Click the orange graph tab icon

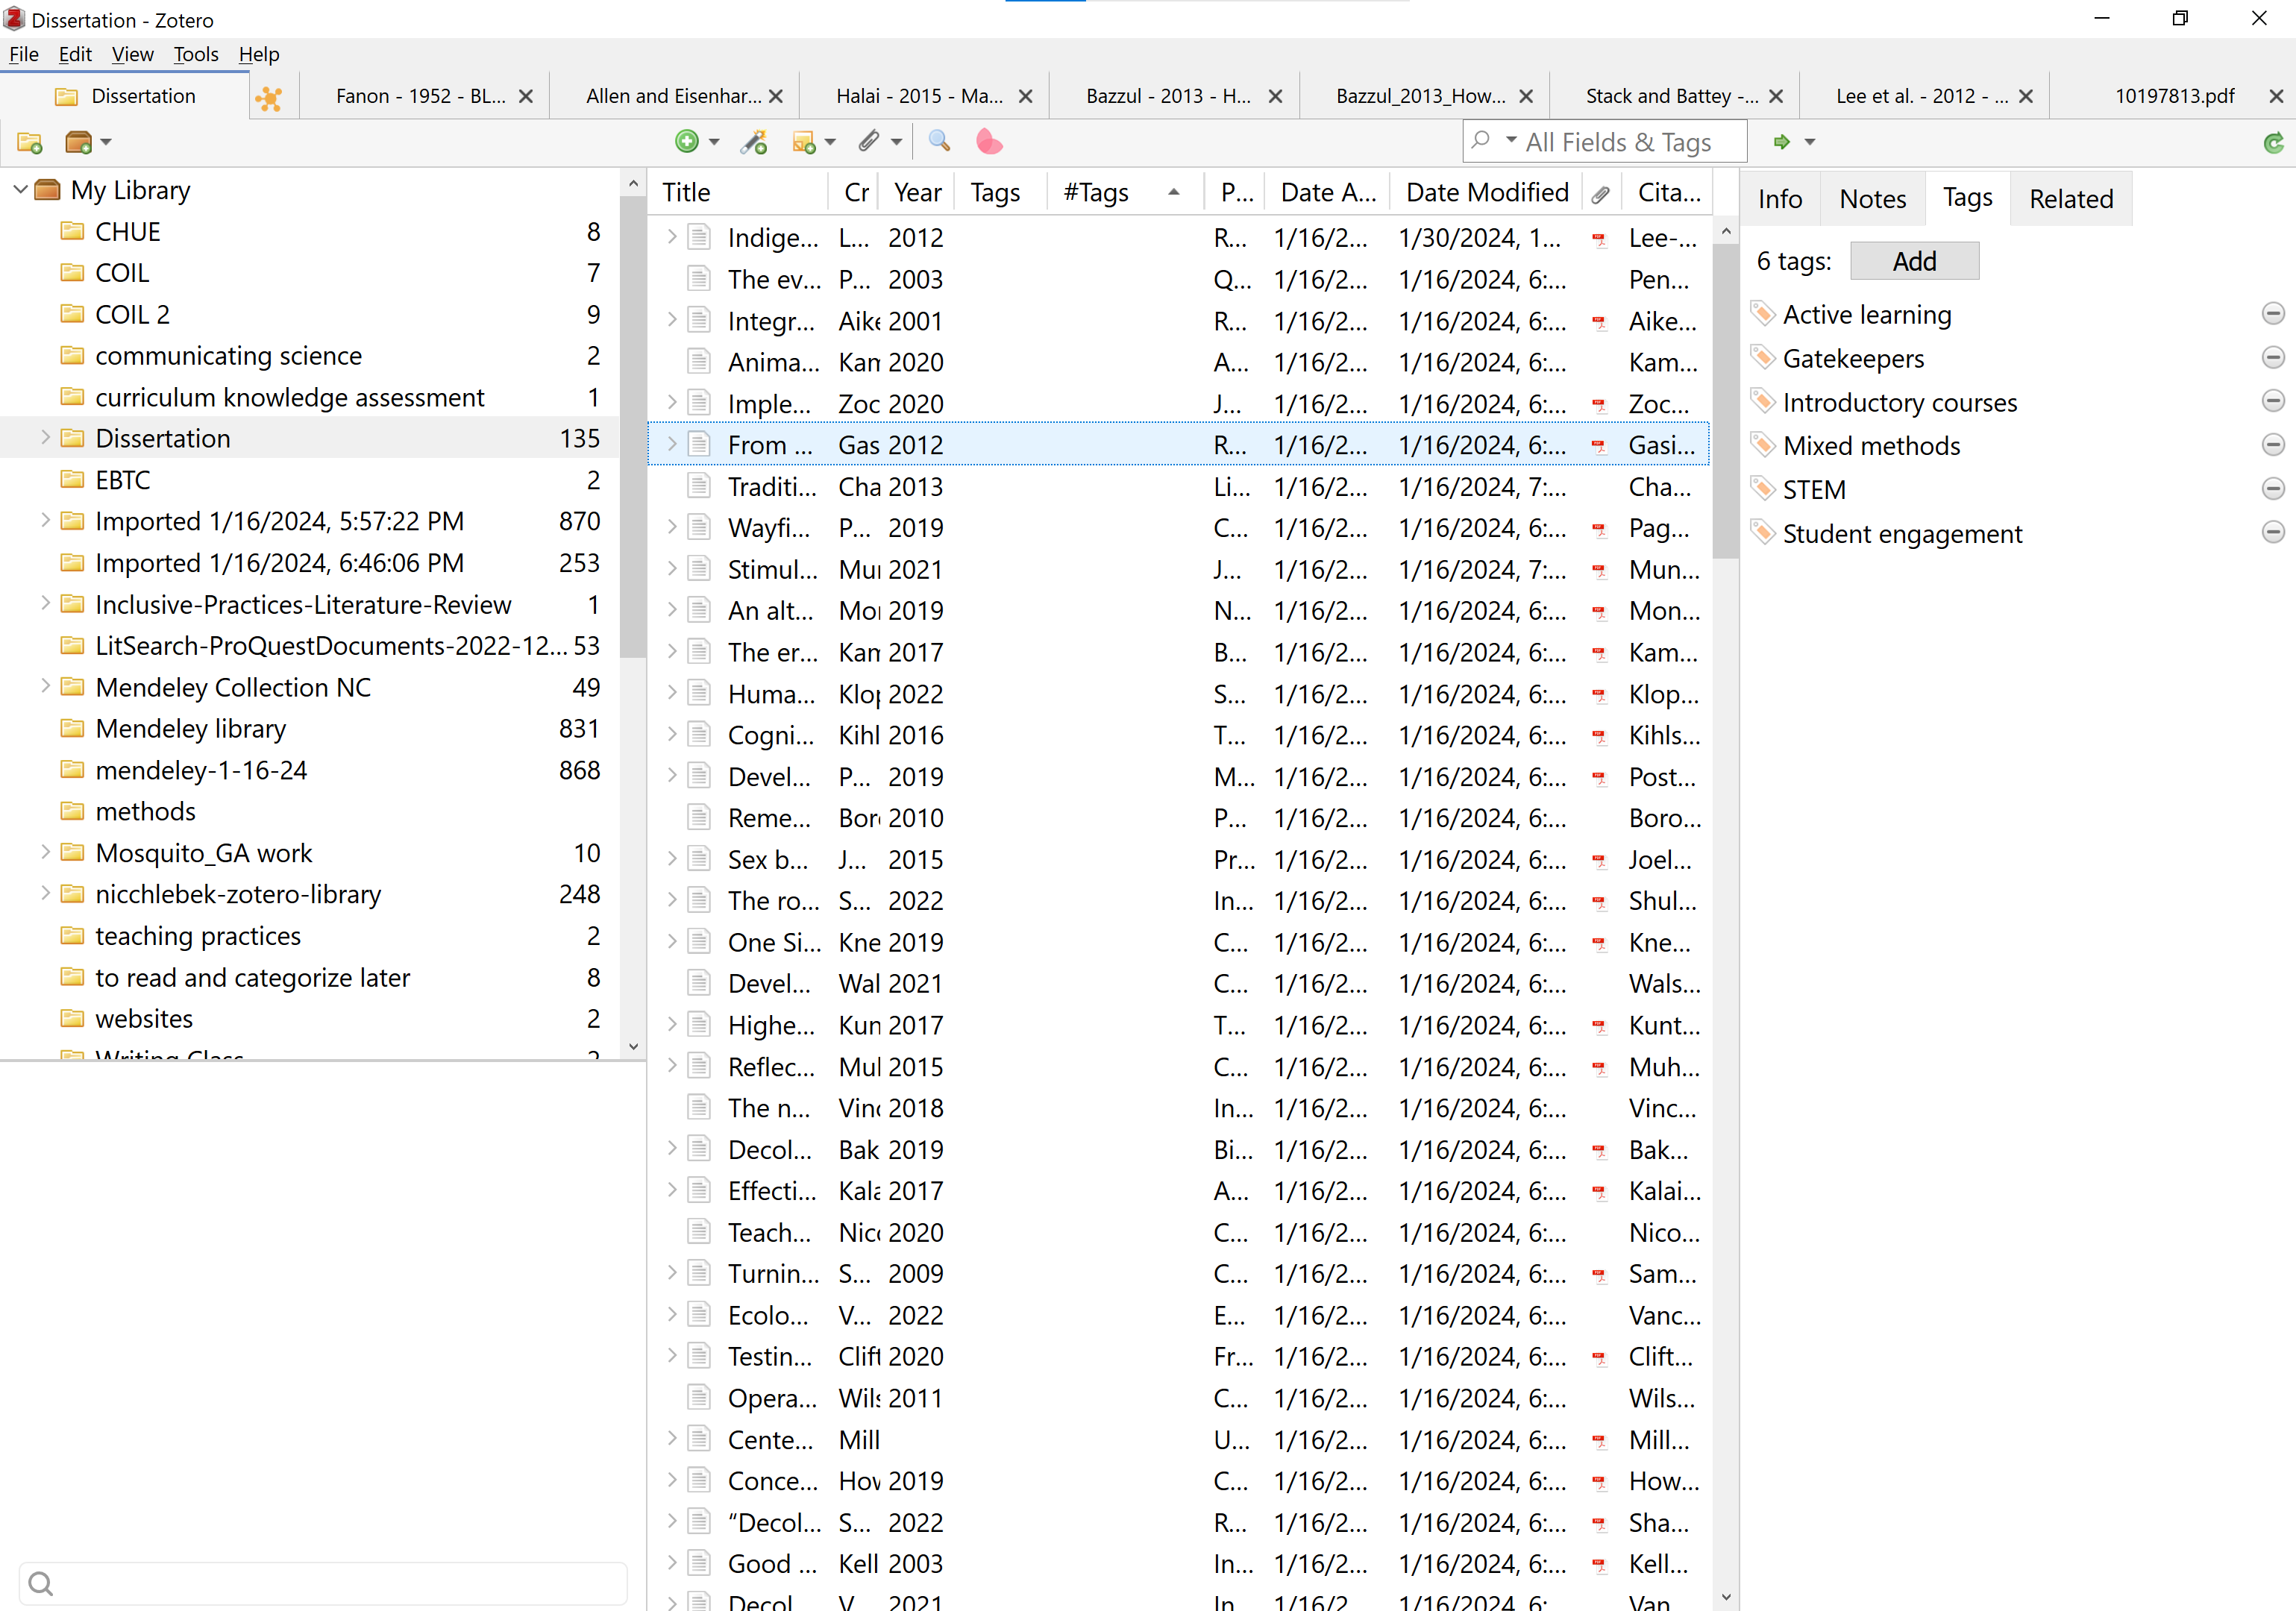pos(269,97)
